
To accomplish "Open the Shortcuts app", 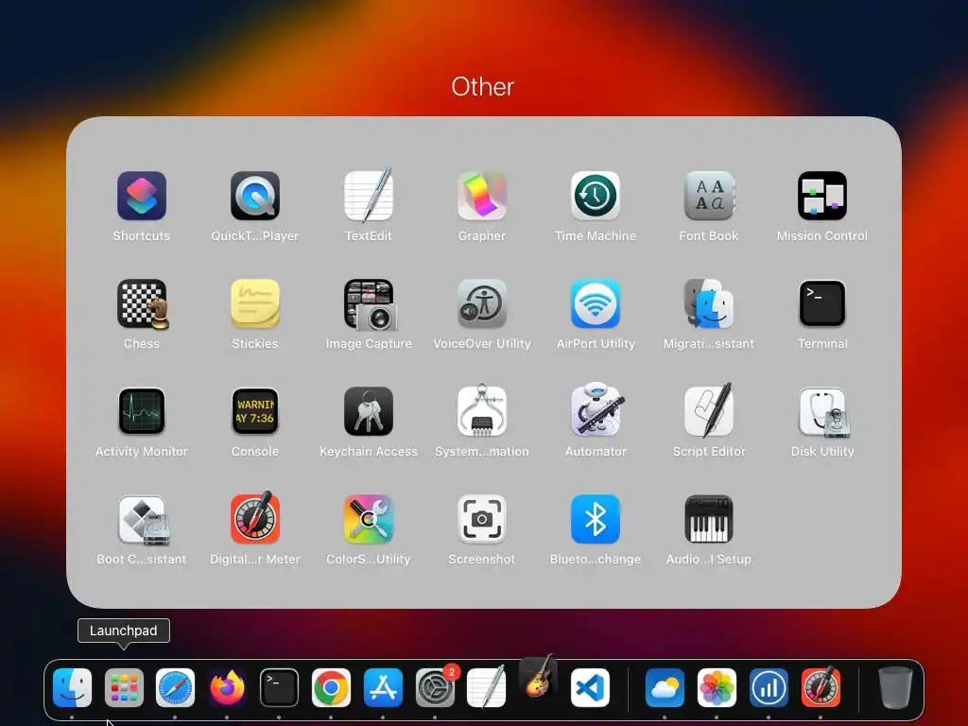I will tap(142, 197).
